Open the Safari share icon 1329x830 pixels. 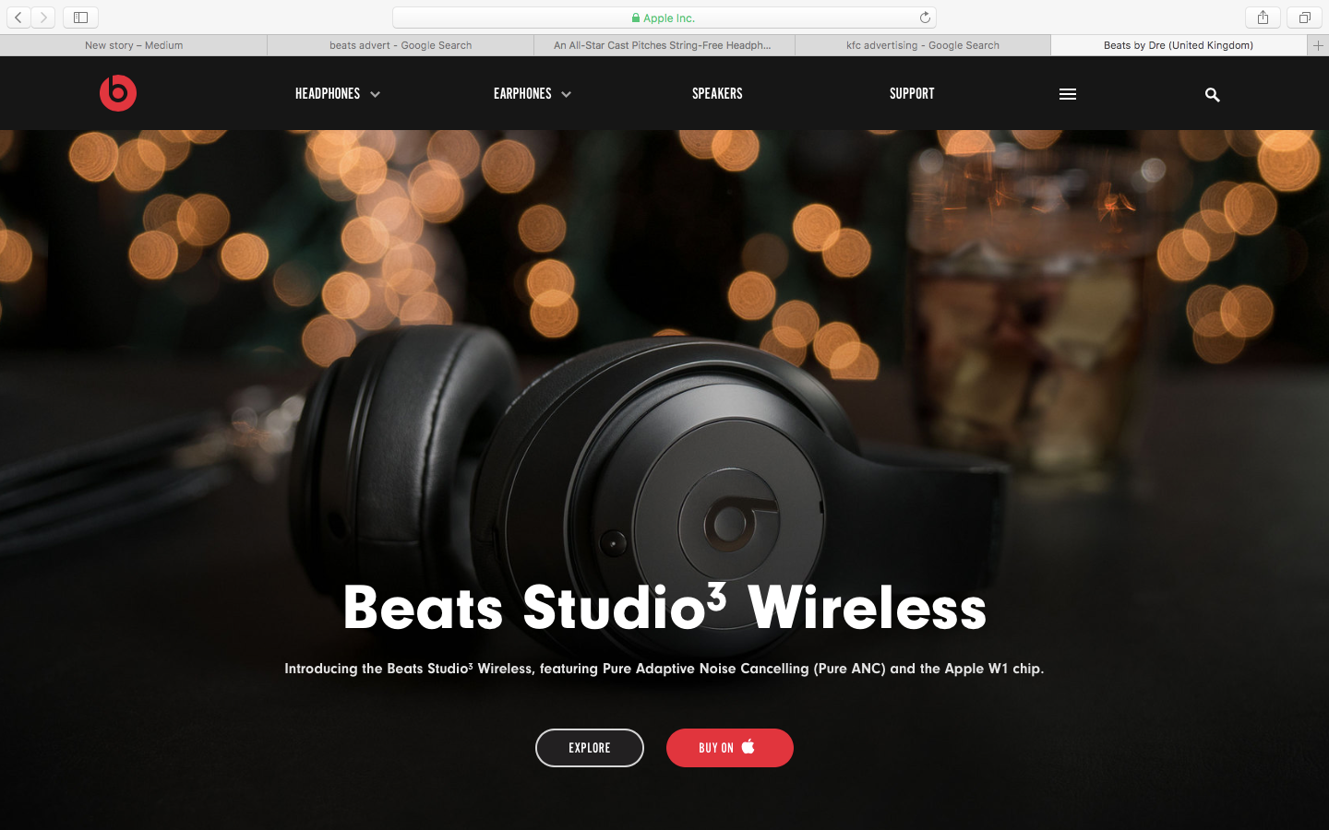1263,18
